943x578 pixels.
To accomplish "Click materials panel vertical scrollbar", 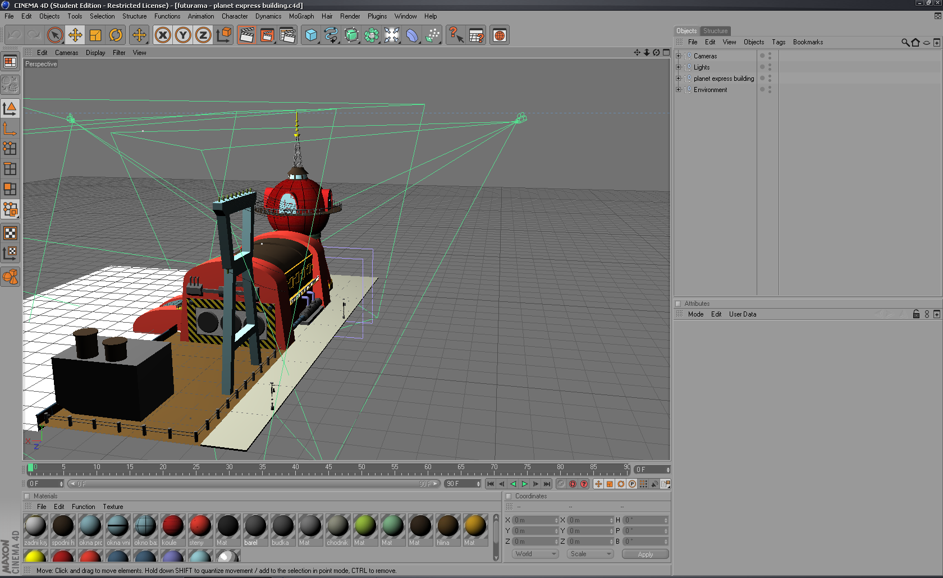I will click(496, 537).
